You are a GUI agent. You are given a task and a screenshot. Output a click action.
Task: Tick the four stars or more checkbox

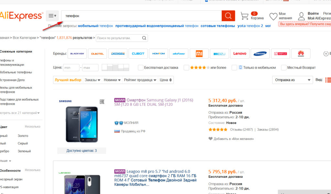tap(186, 68)
